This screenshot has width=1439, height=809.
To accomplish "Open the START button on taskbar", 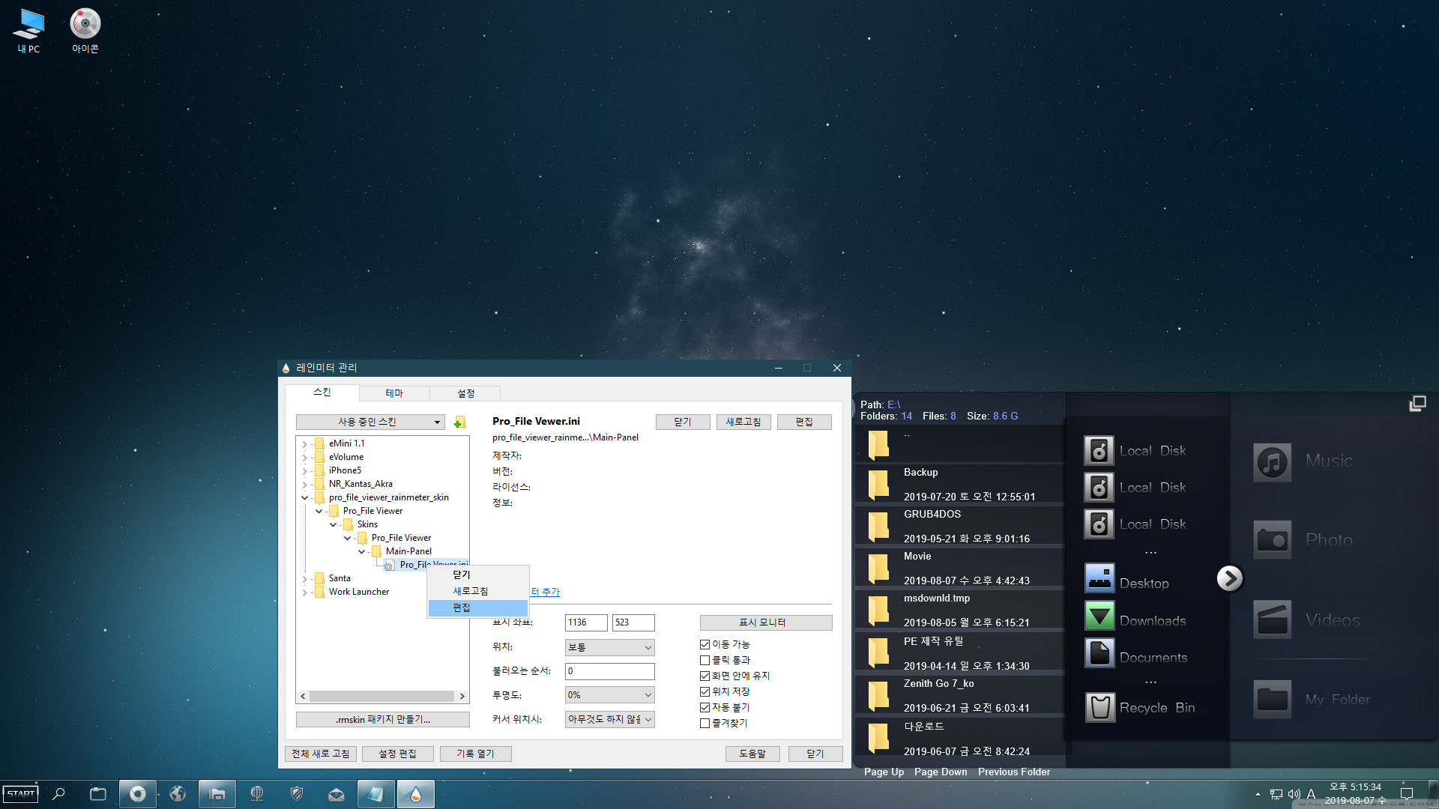I will (21, 794).
